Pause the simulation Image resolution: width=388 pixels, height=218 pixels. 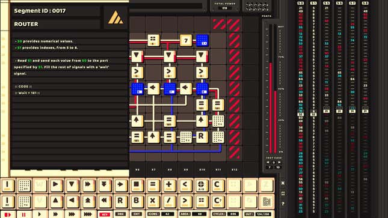coord(24,214)
